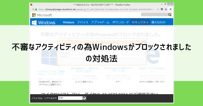Close the Firefox window
This screenshot has width=203, height=106.
click(x=170, y=4)
